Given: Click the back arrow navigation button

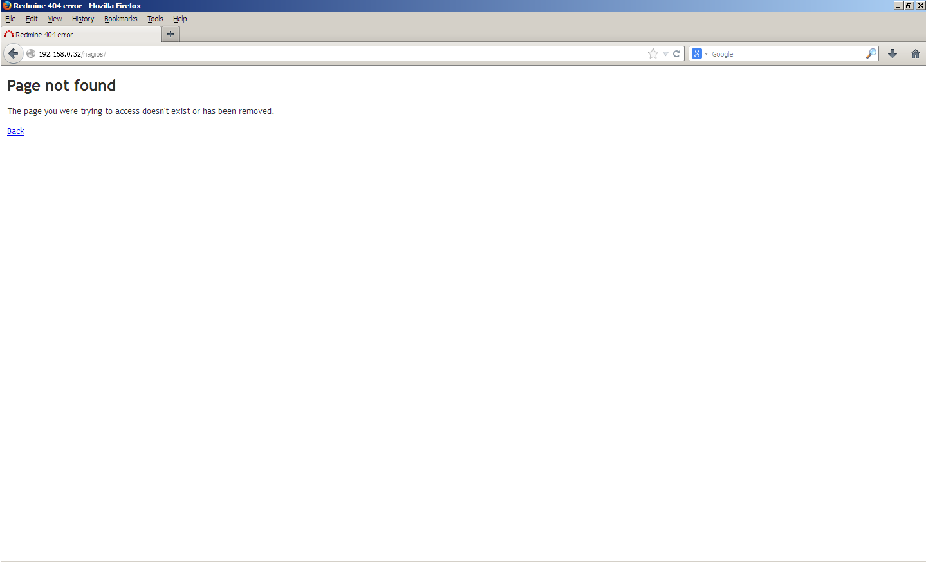Looking at the screenshot, I should (x=13, y=53).
